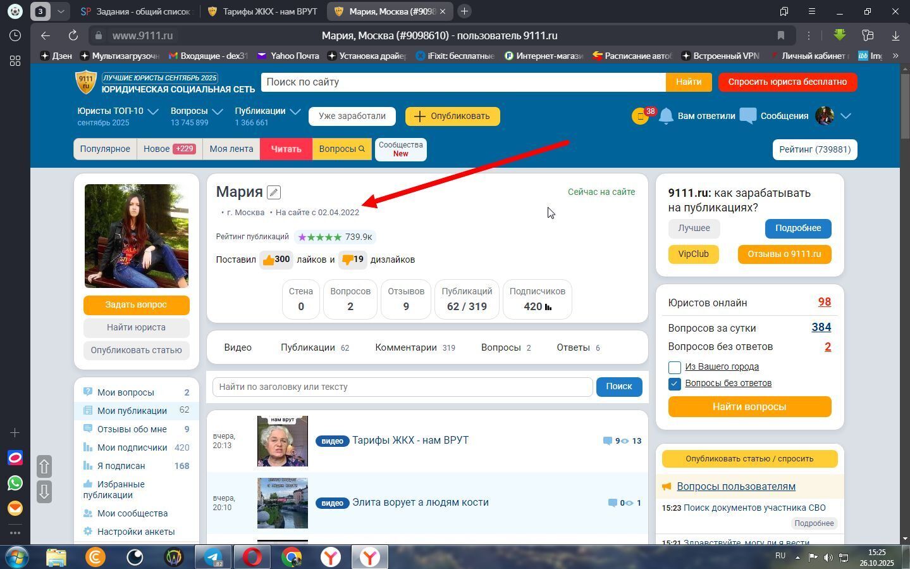Uncheck the Вопросы без ответов checkbox
Screen dimensions: 910x569
[674, 384]
